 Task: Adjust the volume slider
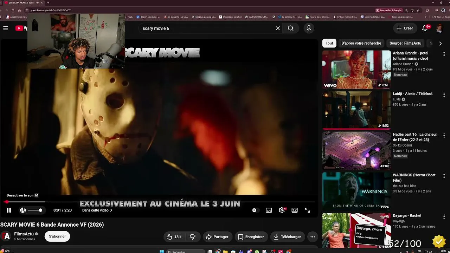pyautogui.click(x=35, y=210)
